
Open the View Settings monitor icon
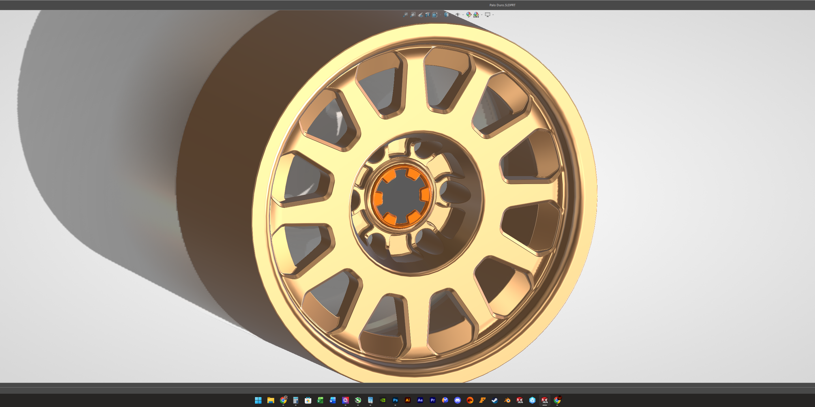coord(488,15)
